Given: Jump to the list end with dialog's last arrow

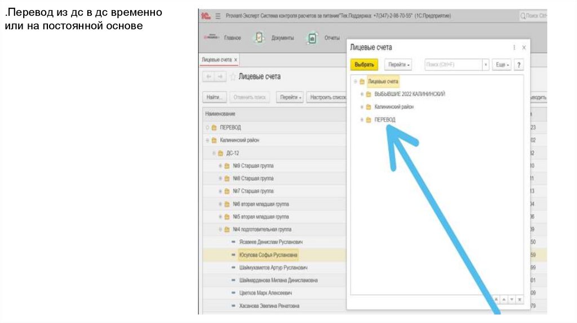Looking at the screenshot, I should coord(520,299).
